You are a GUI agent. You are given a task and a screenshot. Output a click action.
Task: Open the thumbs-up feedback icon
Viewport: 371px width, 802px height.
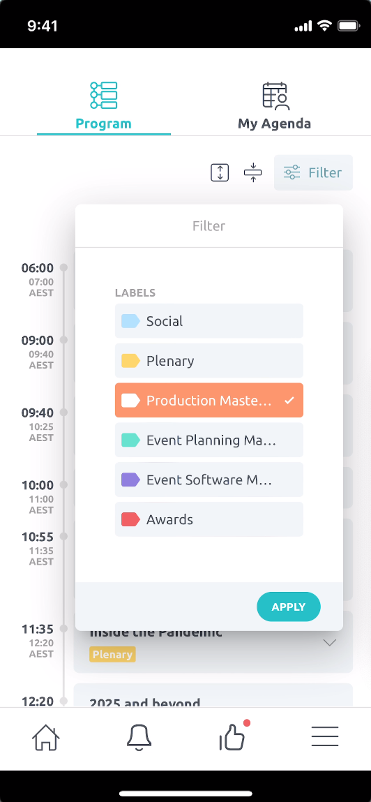click(233, 736)
